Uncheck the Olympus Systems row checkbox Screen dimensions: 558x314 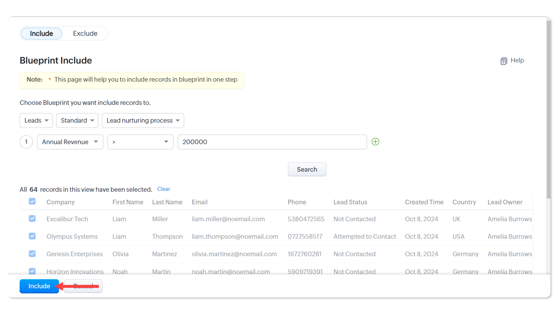point(32,236)
